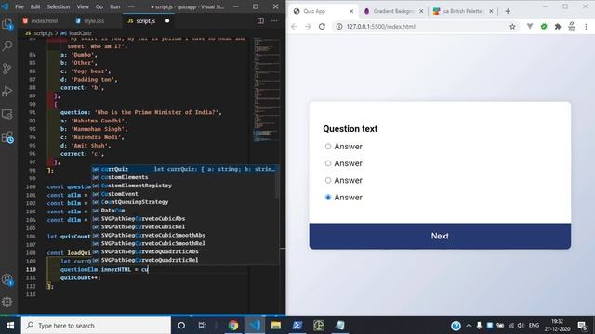Open the Windows notification center
This screenshot has height=334, width=595.
tap(582, 326)
